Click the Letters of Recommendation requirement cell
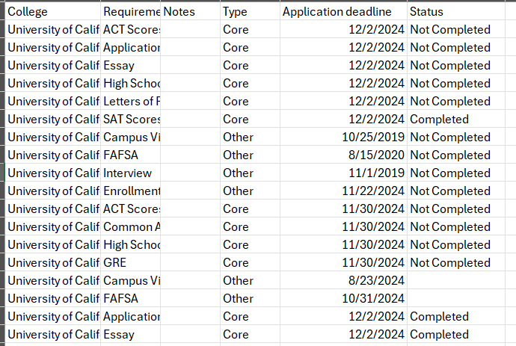Screen dimensions: 516x346 [132, 102]
